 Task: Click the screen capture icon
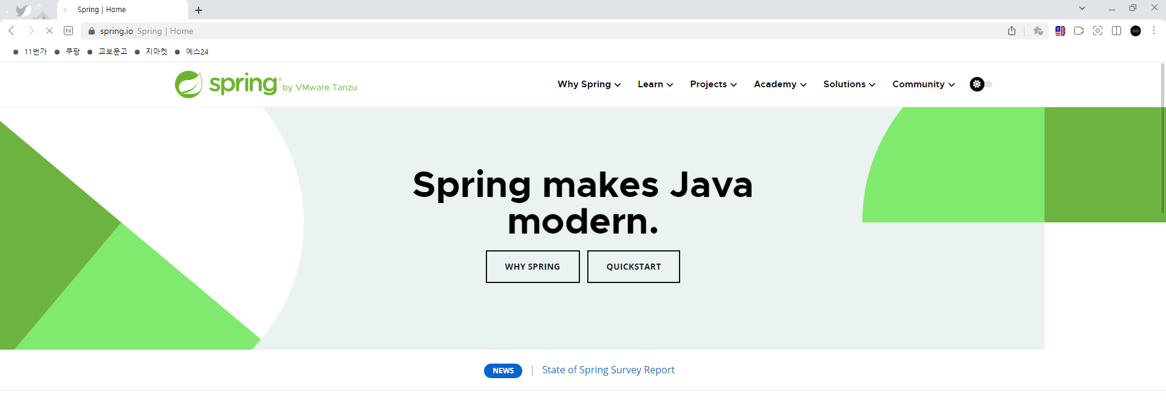pyautogui.click(x=1097, y=31)
